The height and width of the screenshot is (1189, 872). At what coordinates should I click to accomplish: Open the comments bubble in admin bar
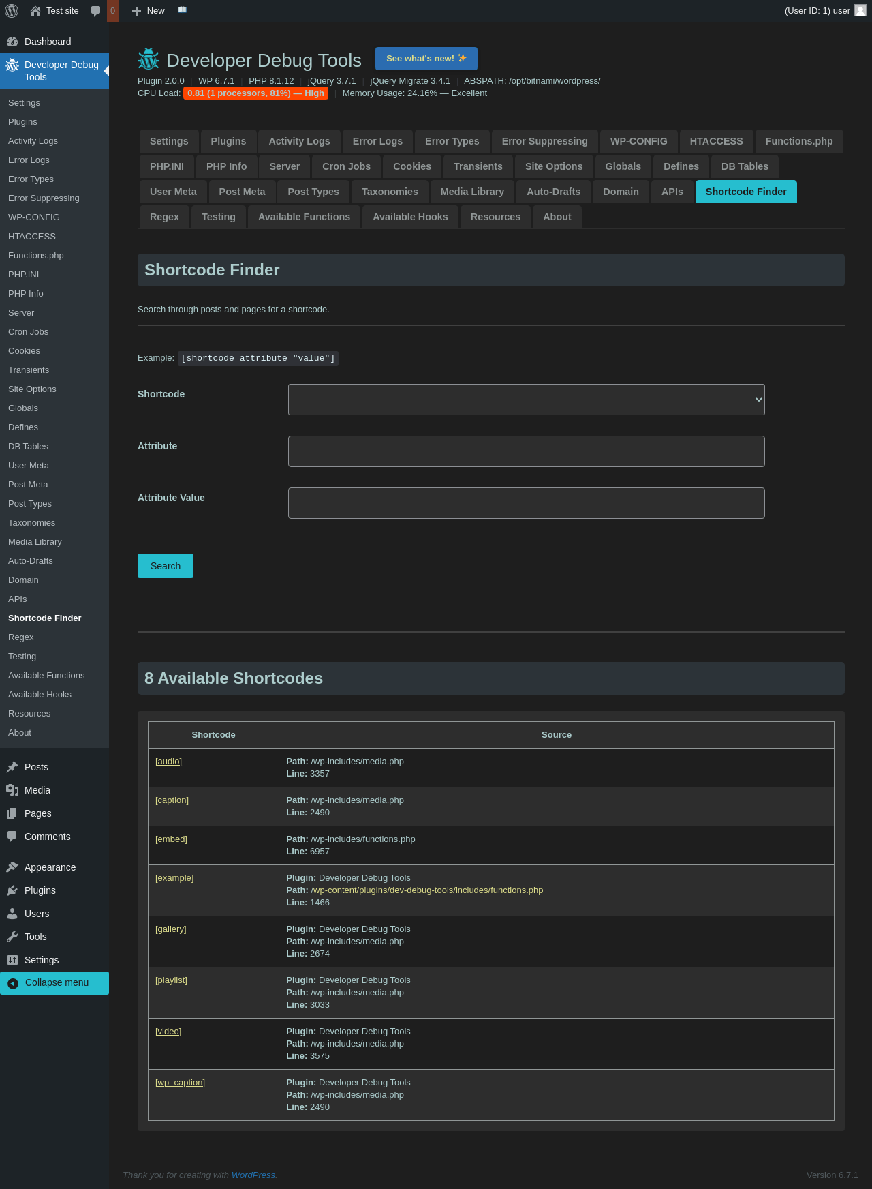click(96, 11)
